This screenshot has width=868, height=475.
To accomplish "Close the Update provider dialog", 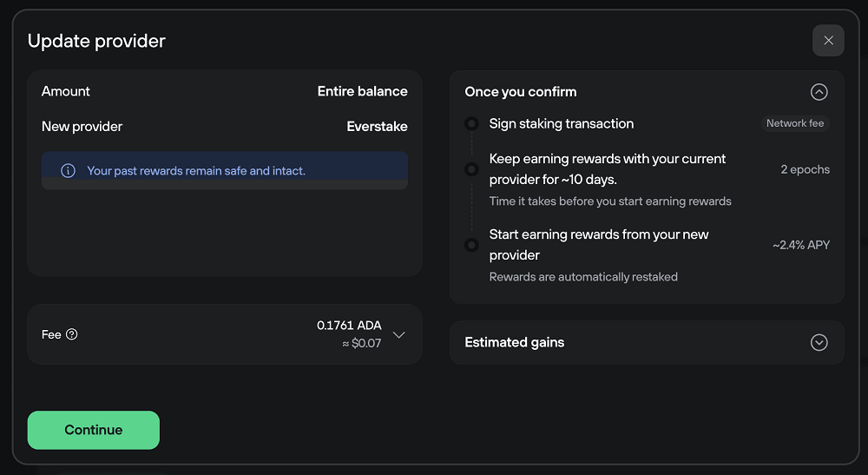I will click(828, 41).
